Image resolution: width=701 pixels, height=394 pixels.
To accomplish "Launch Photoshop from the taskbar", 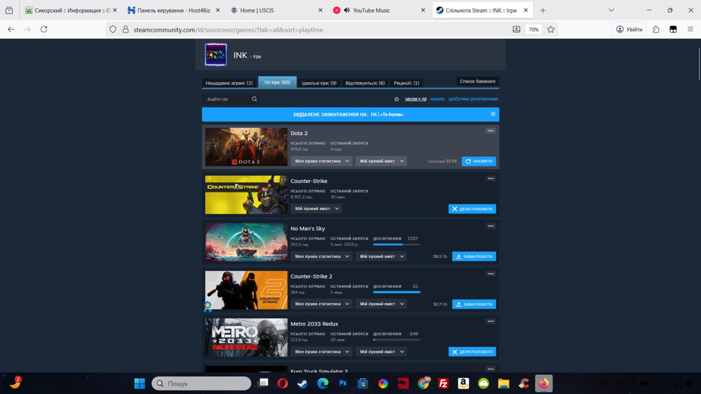I will tap(343, 384).
